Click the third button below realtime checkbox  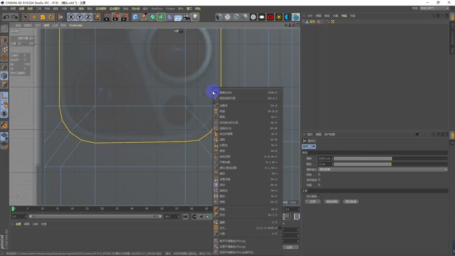click(351, 201)
